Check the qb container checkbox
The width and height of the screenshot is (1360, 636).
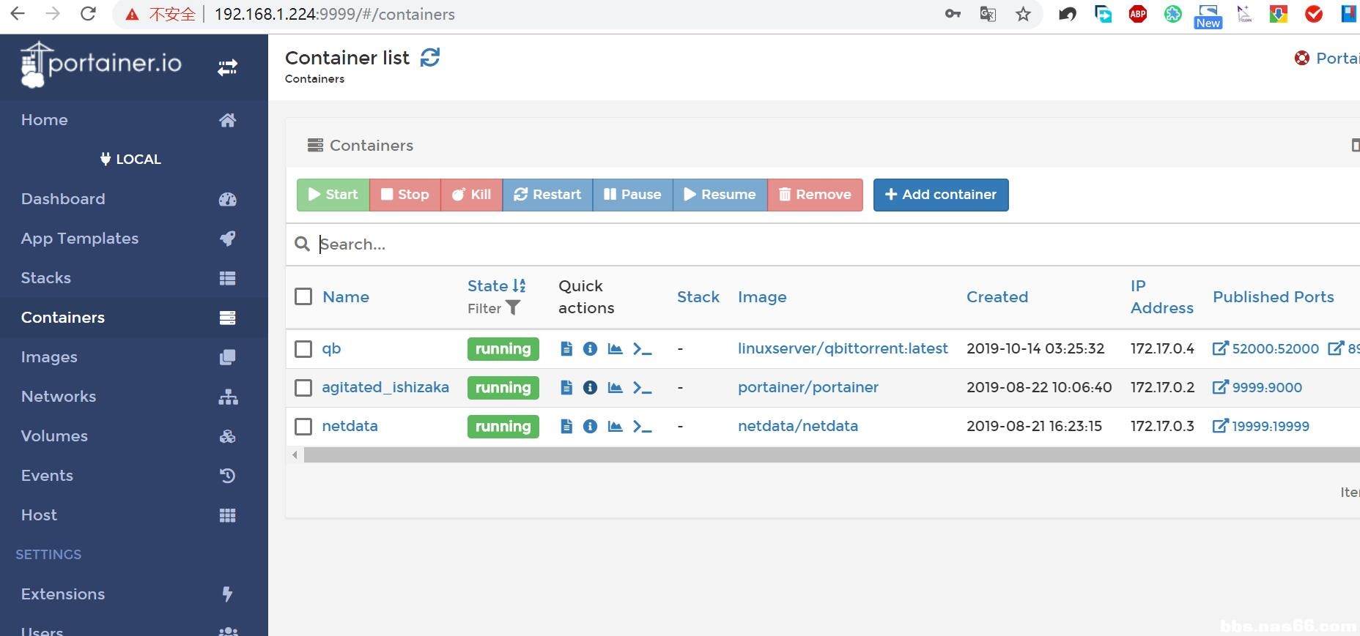coord(303,348)
